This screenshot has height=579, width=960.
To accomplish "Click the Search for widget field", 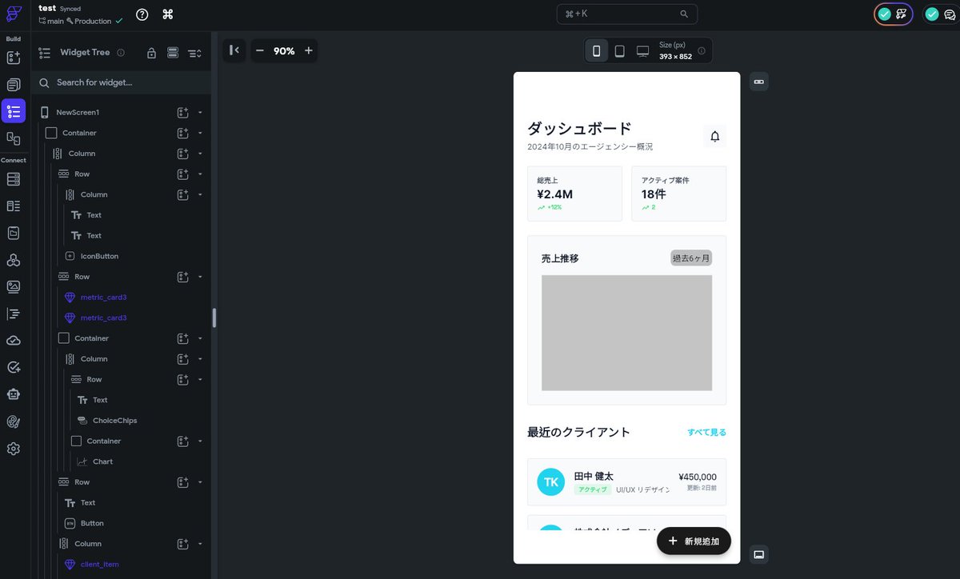I will (122, 82).
